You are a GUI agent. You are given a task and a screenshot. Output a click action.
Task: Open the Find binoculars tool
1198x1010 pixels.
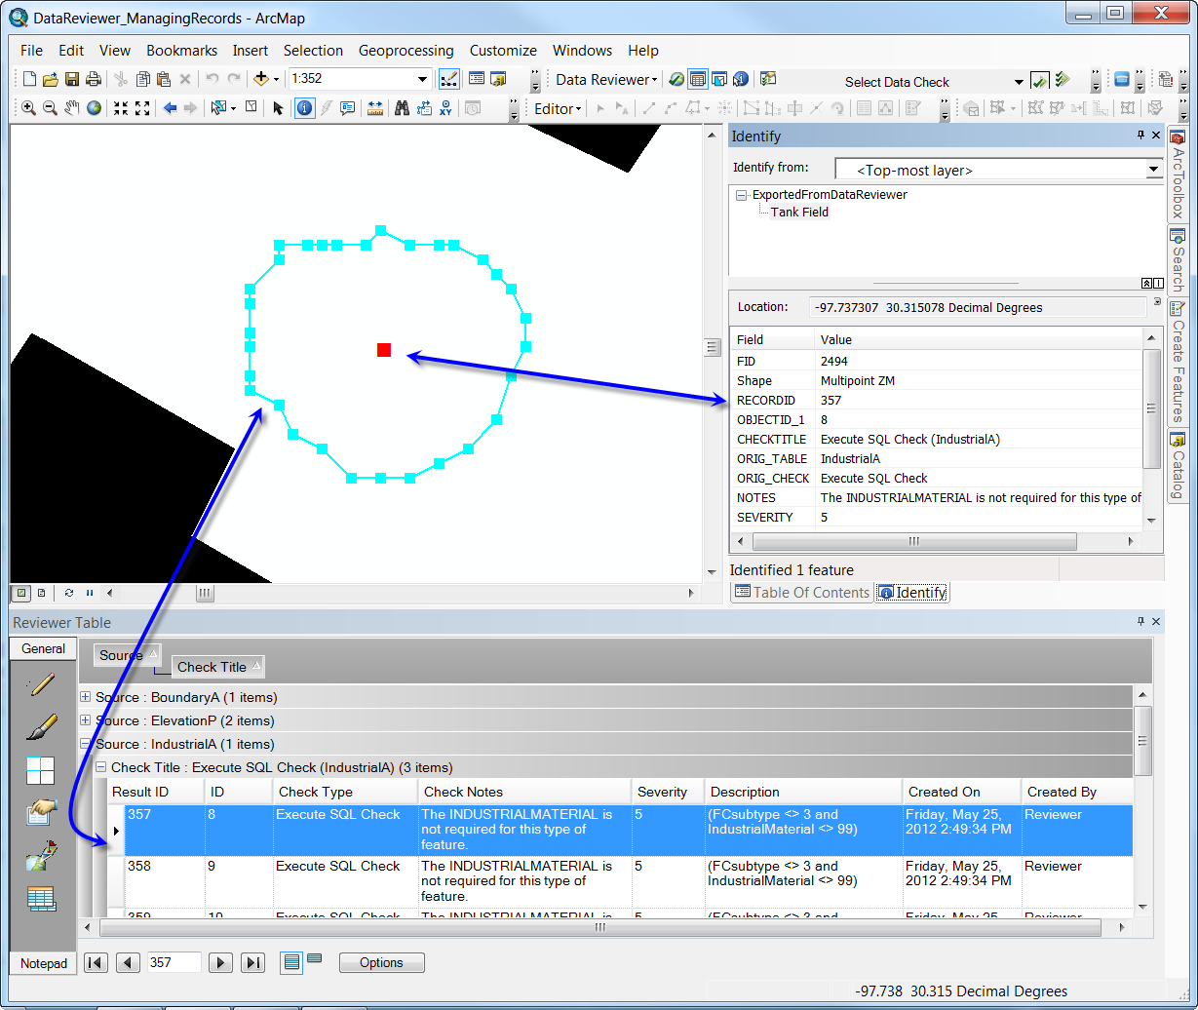coord(402,108)
